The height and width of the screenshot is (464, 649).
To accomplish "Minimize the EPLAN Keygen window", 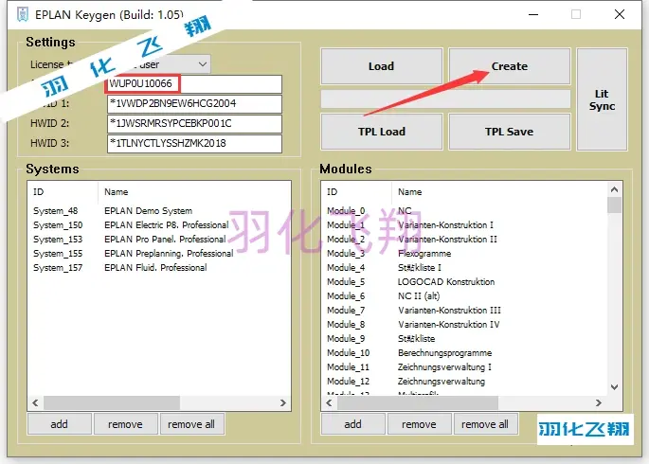I will (x=533, y=15).
